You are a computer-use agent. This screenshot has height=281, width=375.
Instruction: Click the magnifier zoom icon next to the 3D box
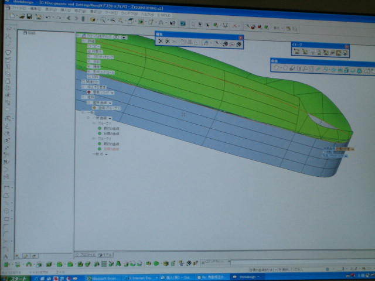click(103, 20)
